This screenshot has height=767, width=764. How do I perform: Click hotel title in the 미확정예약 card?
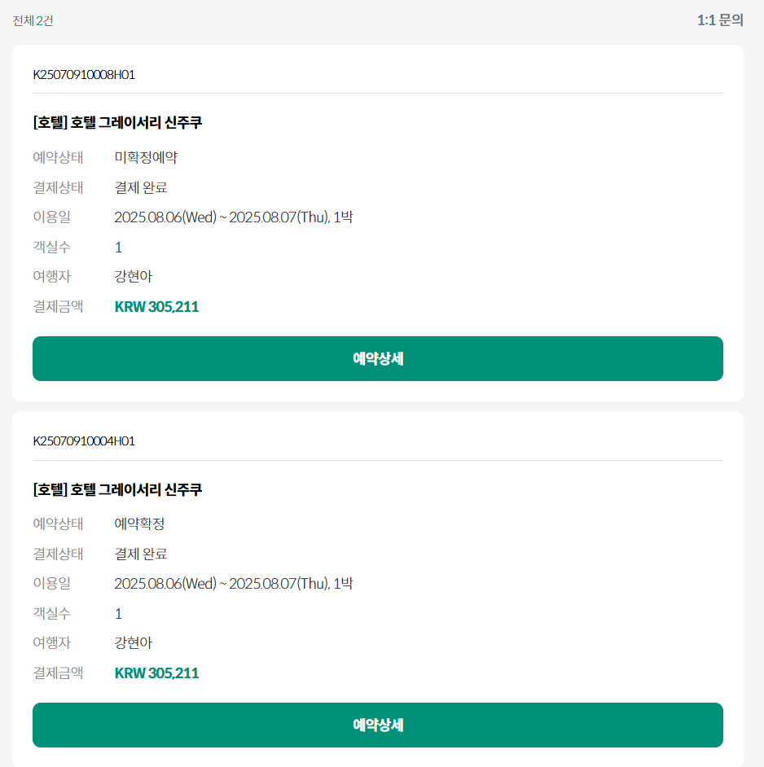pyautogui.click(x=117, y=123)
